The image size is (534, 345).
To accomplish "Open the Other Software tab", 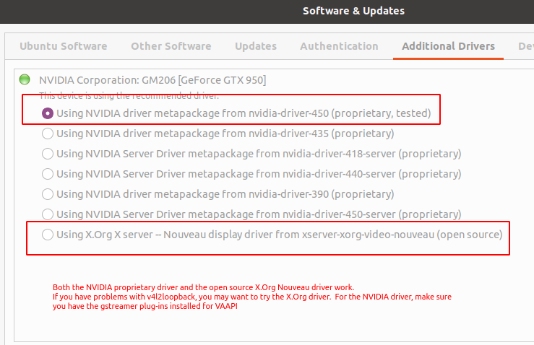I will click(171, 46).
